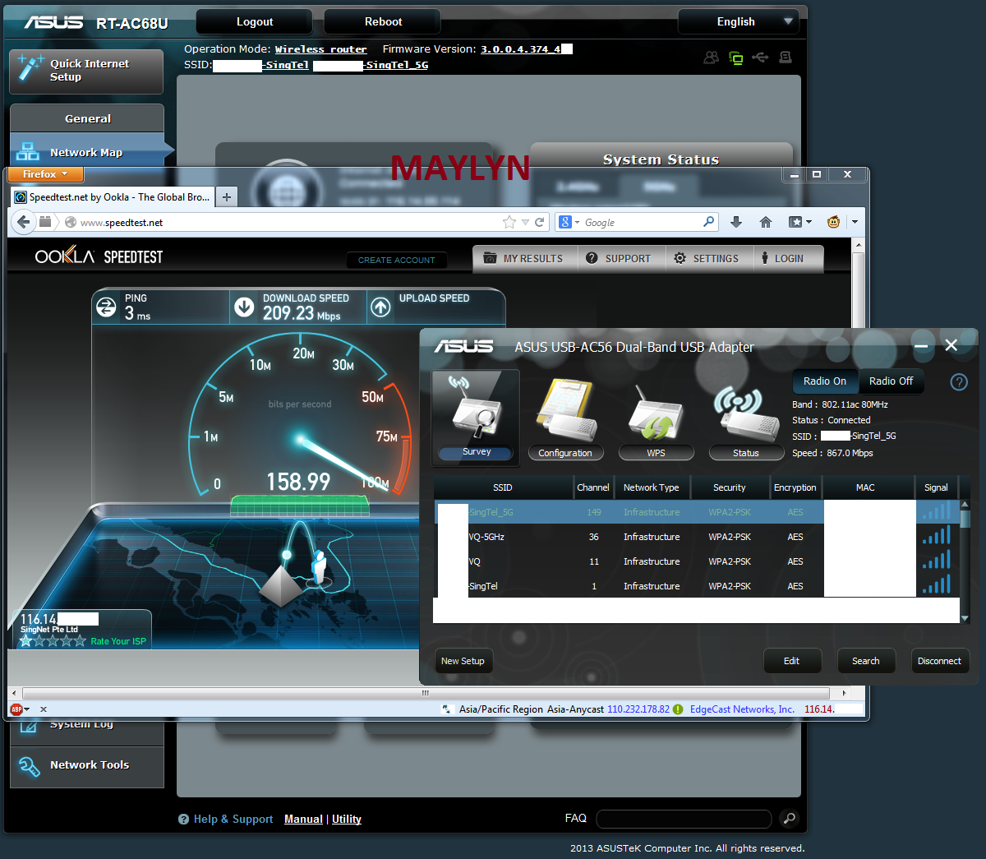986x859 pixels.
Task: Turn the radio on
Action: coord(824,381)
